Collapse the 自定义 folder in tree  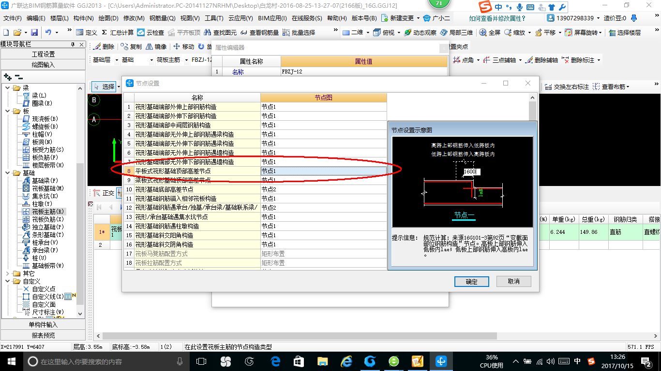pyautogui.click(x=8, y=281)
